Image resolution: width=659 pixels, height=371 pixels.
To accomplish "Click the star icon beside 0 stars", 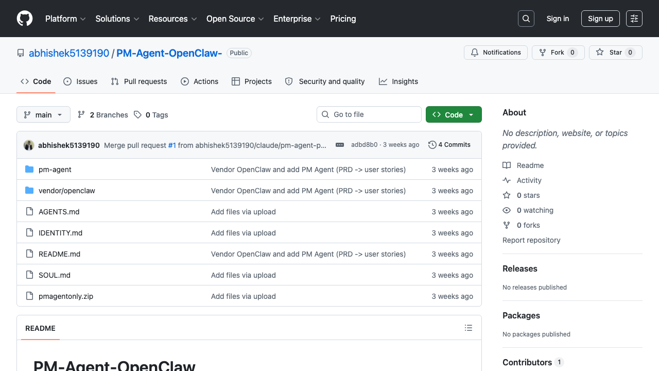I will (507, 195).
